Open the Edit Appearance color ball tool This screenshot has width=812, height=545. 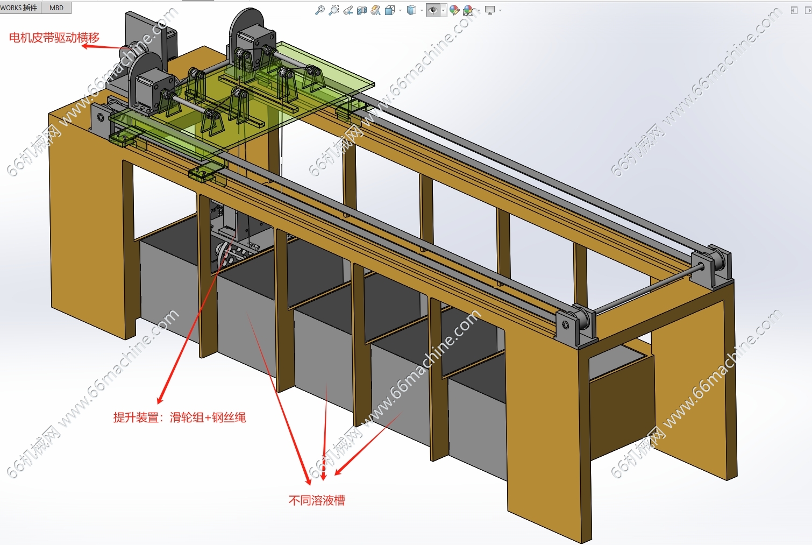pyautogui.click(x=454, y=10)
